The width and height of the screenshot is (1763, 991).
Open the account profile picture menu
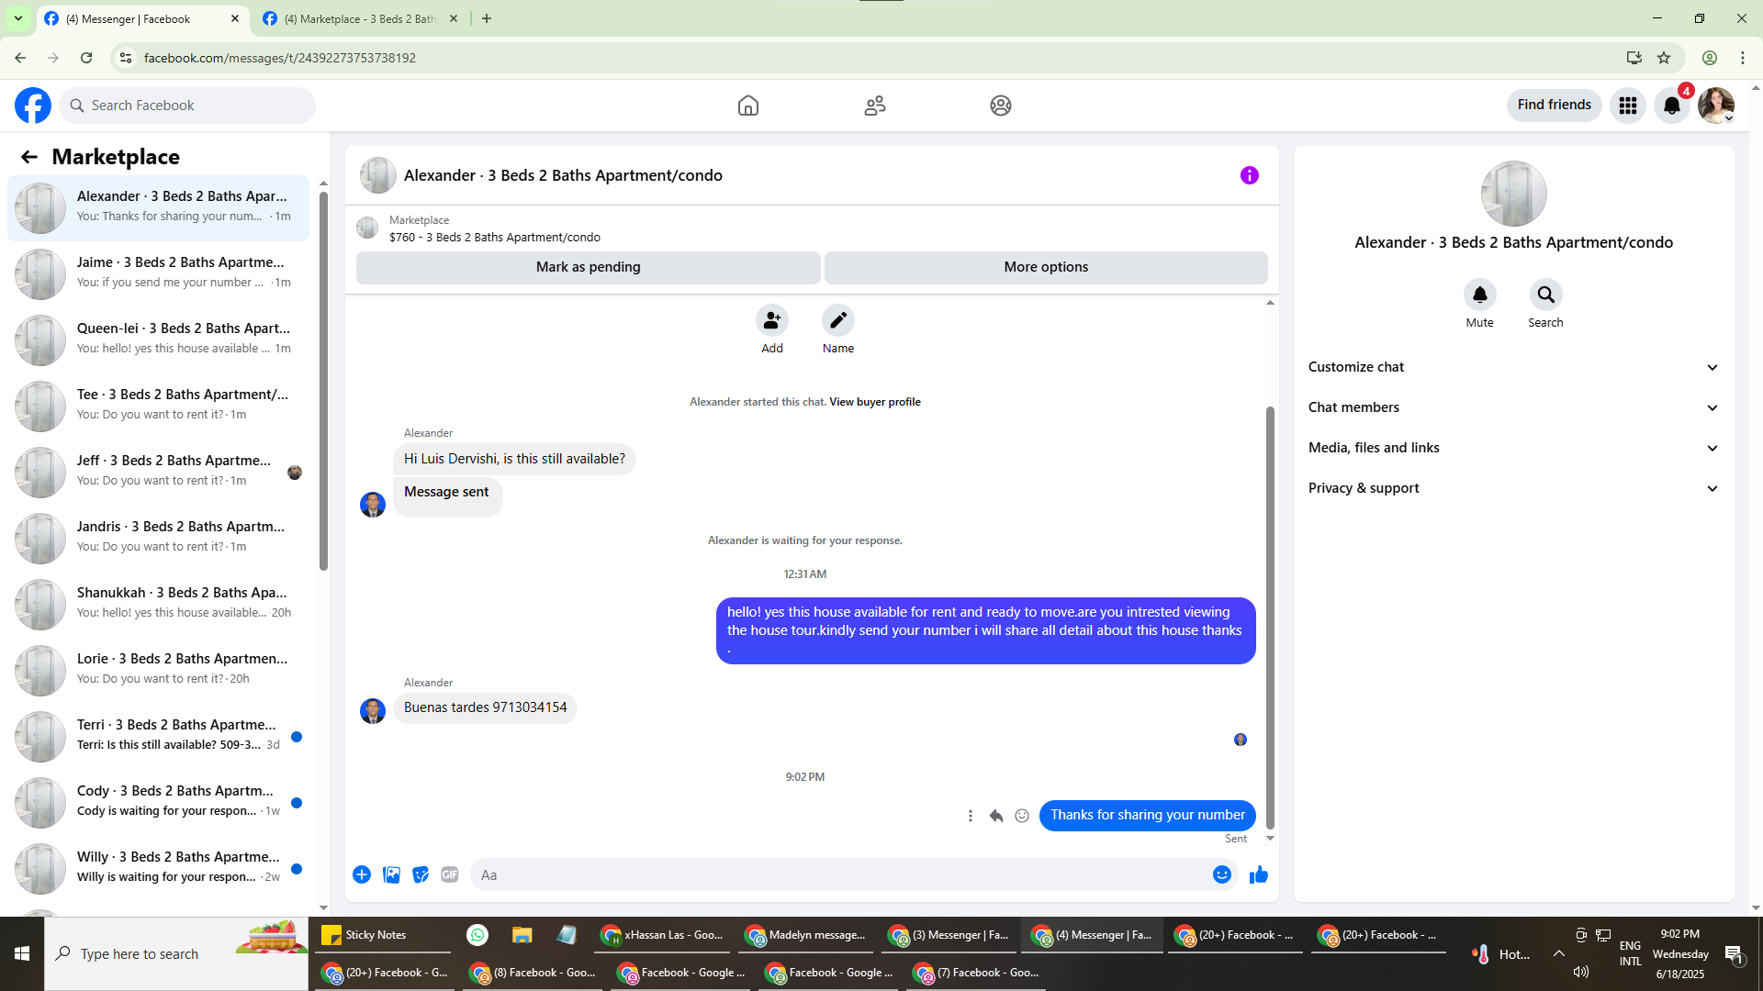[1716, 106]
